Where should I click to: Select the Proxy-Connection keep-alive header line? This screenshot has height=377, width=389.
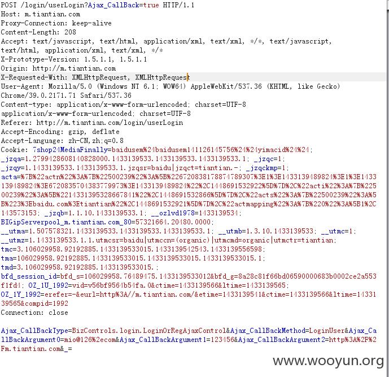click(x=56, y=23)
